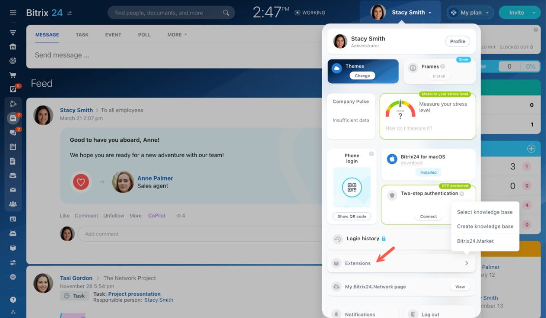Screen dimensions: 546x318
Task: Expand the MORE dropdown in the post composer
Action: click(177, 35)
